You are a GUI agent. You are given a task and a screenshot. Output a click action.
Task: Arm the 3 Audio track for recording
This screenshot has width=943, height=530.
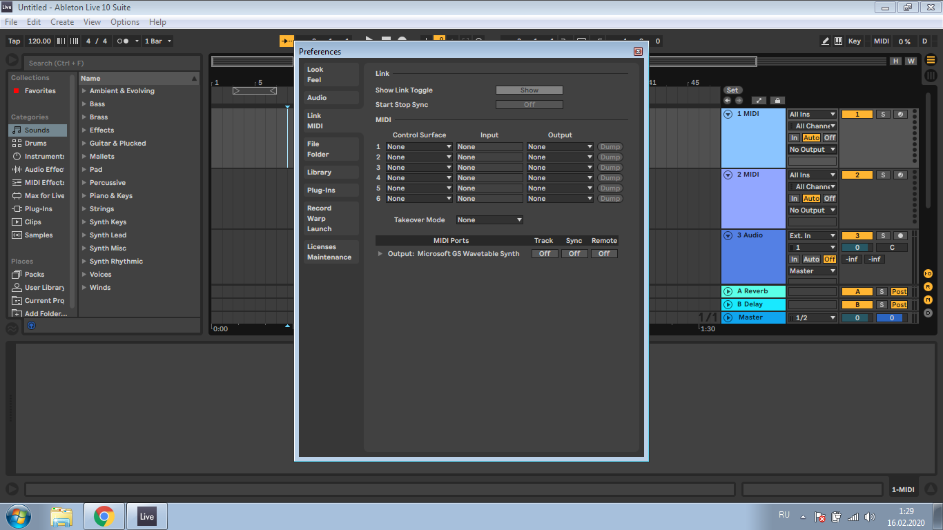901,236
